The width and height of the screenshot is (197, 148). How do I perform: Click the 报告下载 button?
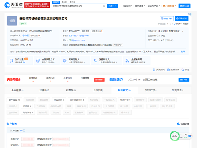point(166,18)
